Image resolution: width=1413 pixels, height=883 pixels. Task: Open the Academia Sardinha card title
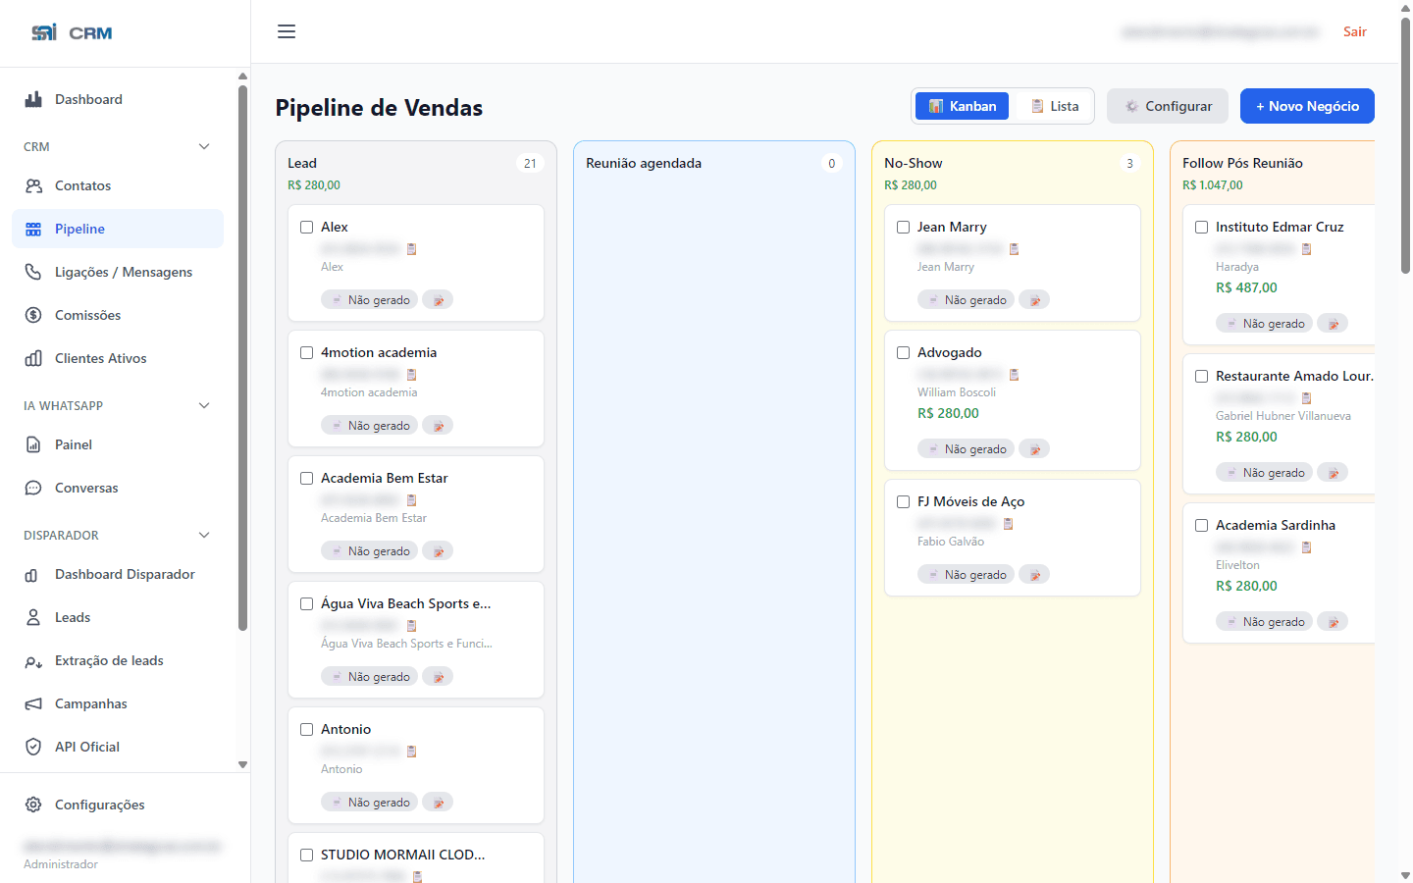coord(1276,525)
